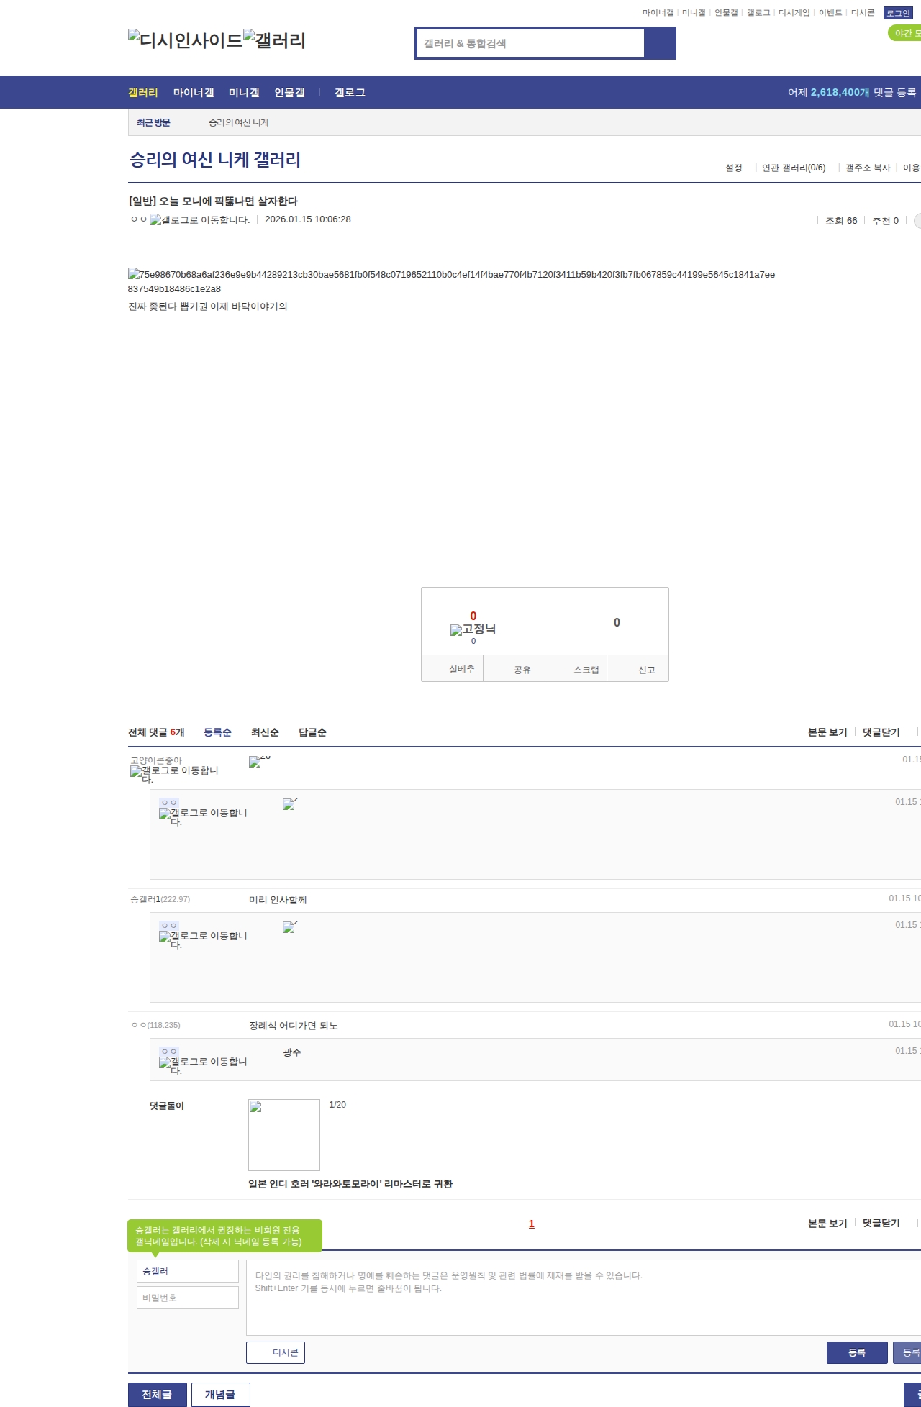921x1407 pixels.
Task: Click the 로그인 button at the top
Action: point(898,13)
